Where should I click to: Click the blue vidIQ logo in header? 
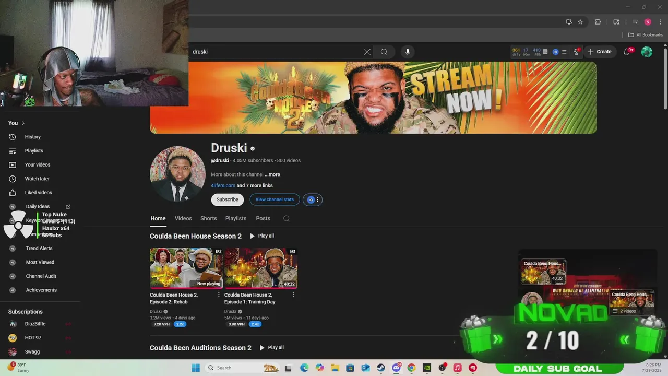555,52
